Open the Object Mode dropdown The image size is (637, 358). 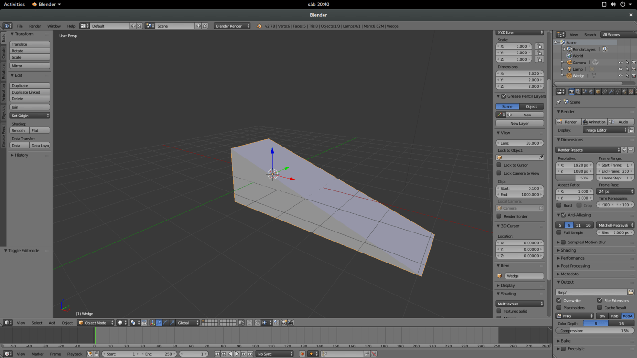pos(96,323)
